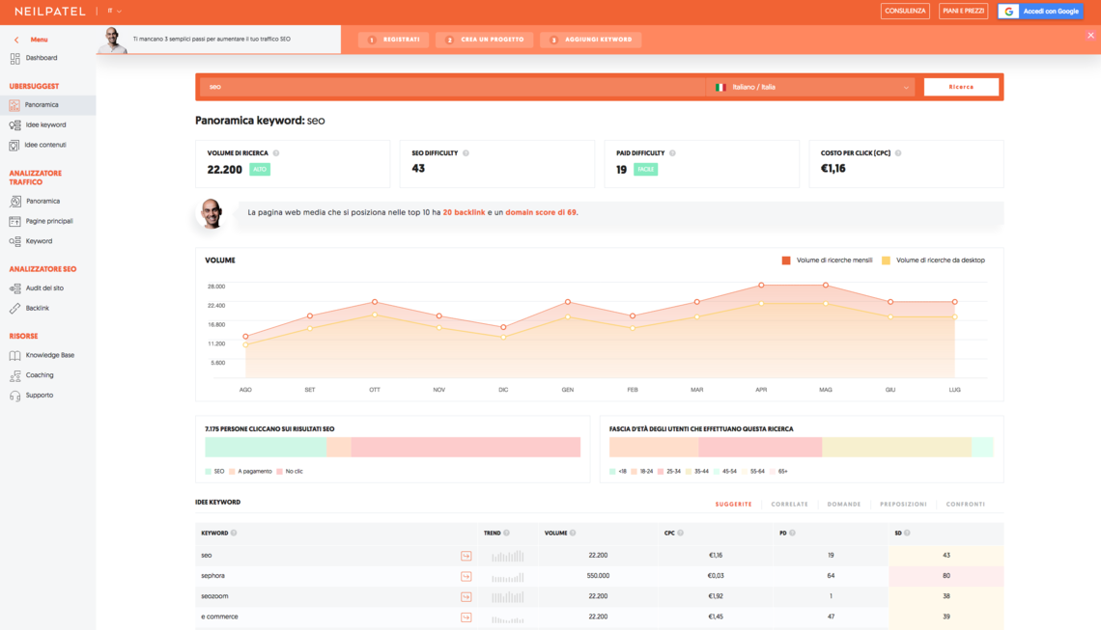This screenshot has height=630, width=1101.
Task: Click the Piani e Prezzi button
Action: (964, 12)
